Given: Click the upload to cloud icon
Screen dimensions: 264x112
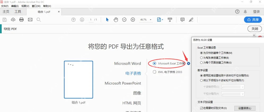Looking at the screenshot, I should (x=13, y=20).
